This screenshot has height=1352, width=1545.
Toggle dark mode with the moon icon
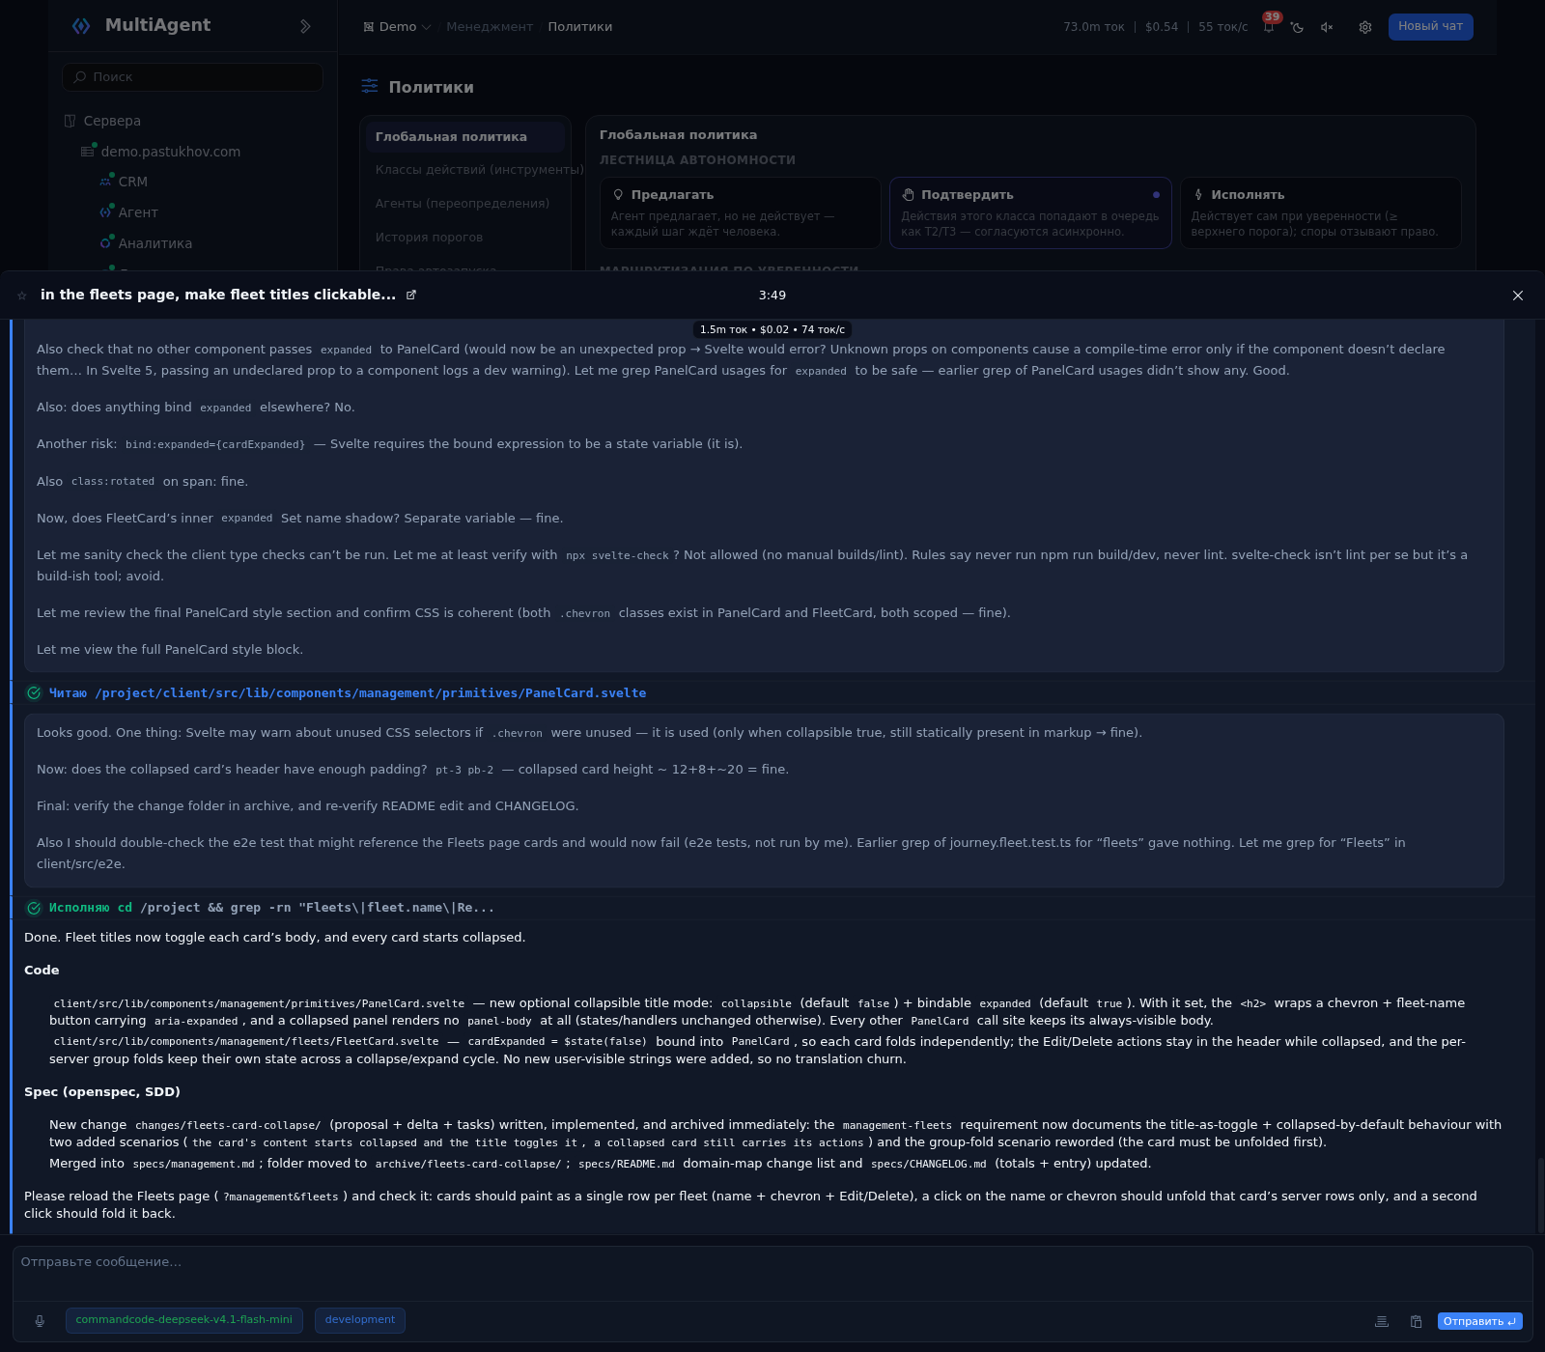(x=1298, y=27)
